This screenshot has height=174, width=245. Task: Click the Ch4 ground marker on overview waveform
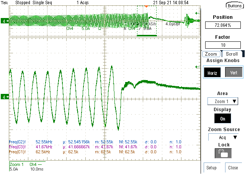[x=5, y=21]
